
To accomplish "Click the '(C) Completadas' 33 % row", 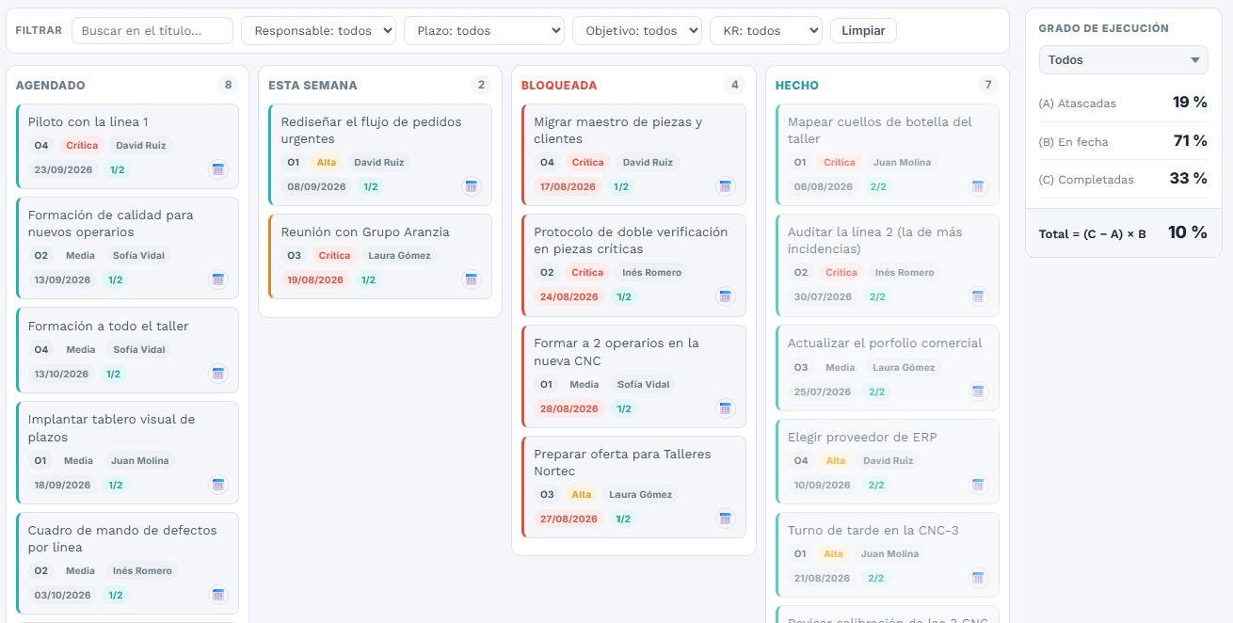I will (1123, 179).
